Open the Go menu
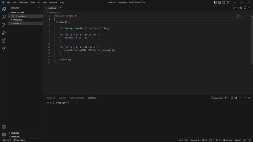Screen dimensions: 253x142 (39, 2)
